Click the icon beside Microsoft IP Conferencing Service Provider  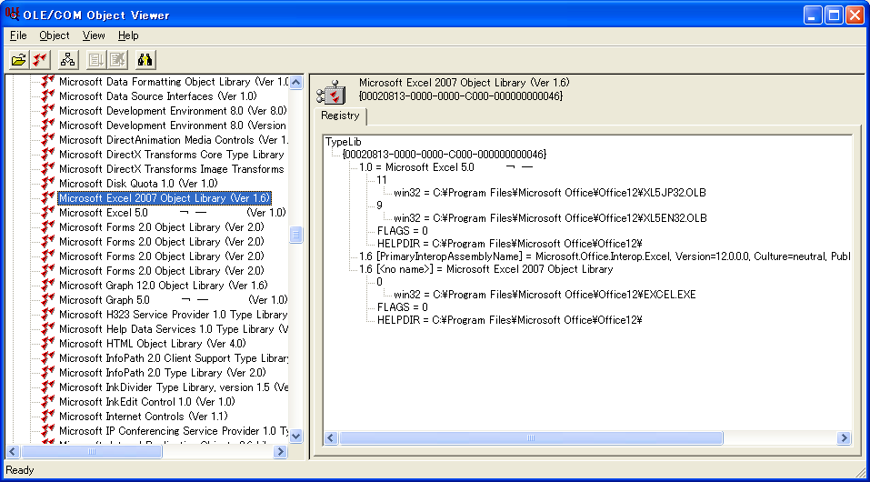[x=48, y=430]
